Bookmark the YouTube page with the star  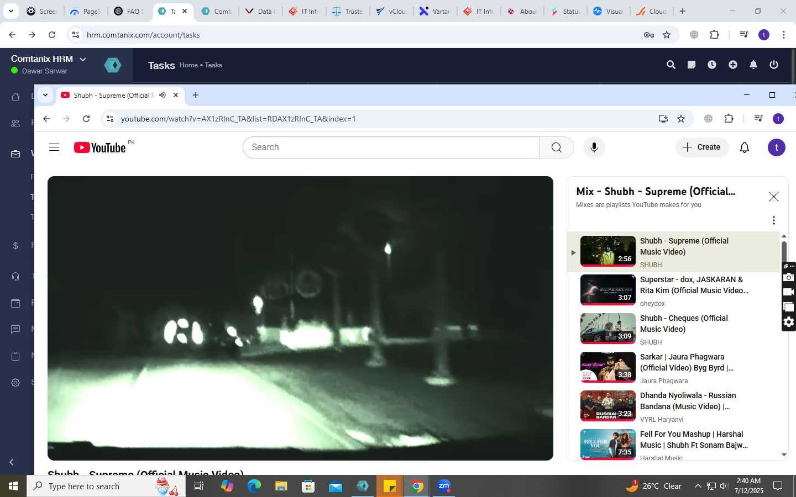coord(681,119)
